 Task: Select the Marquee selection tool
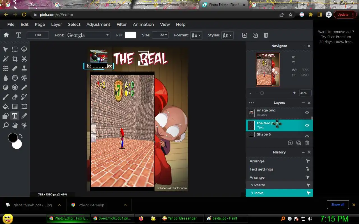(15, 50)
